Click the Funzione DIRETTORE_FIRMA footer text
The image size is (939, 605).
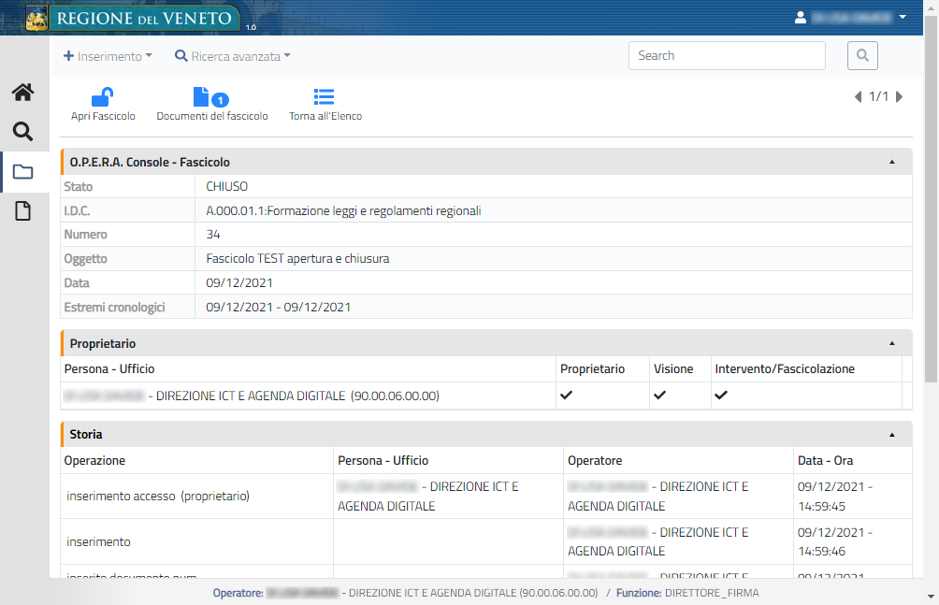[687, 593]
